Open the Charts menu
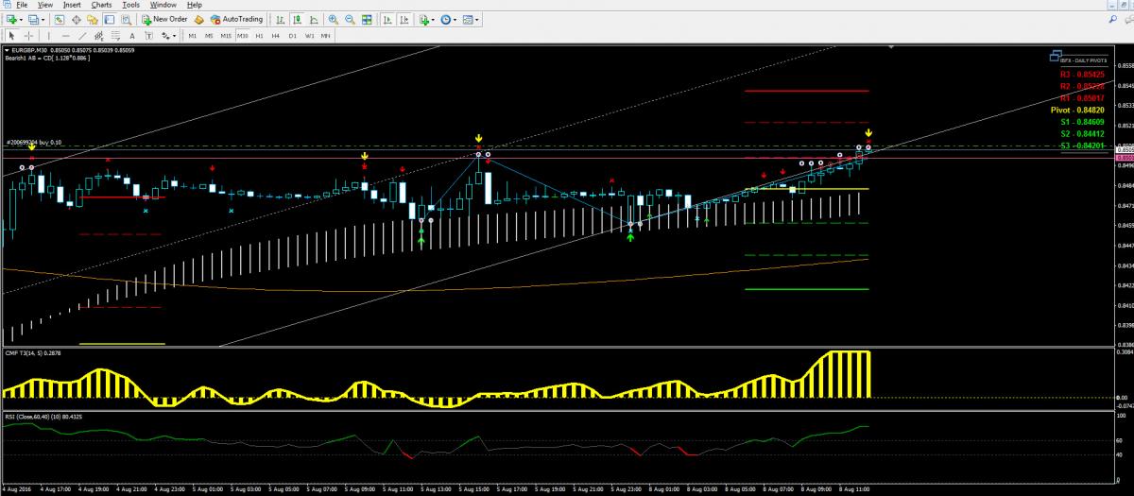This screenshot has height=496, width=1134. [x=101, y=5]
